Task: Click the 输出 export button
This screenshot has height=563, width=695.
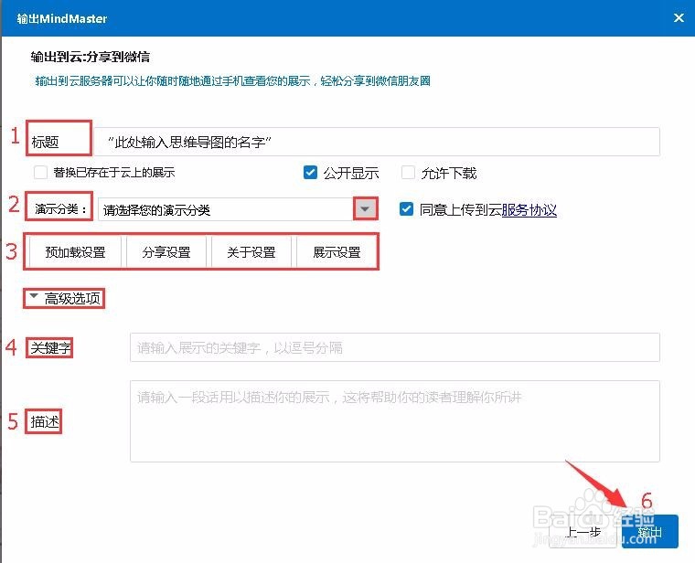Action: [650, 532]
